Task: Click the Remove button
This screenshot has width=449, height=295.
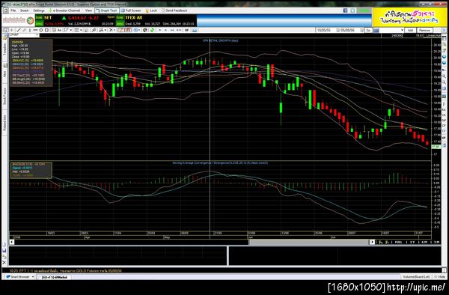Action: (x=424, y=30)
